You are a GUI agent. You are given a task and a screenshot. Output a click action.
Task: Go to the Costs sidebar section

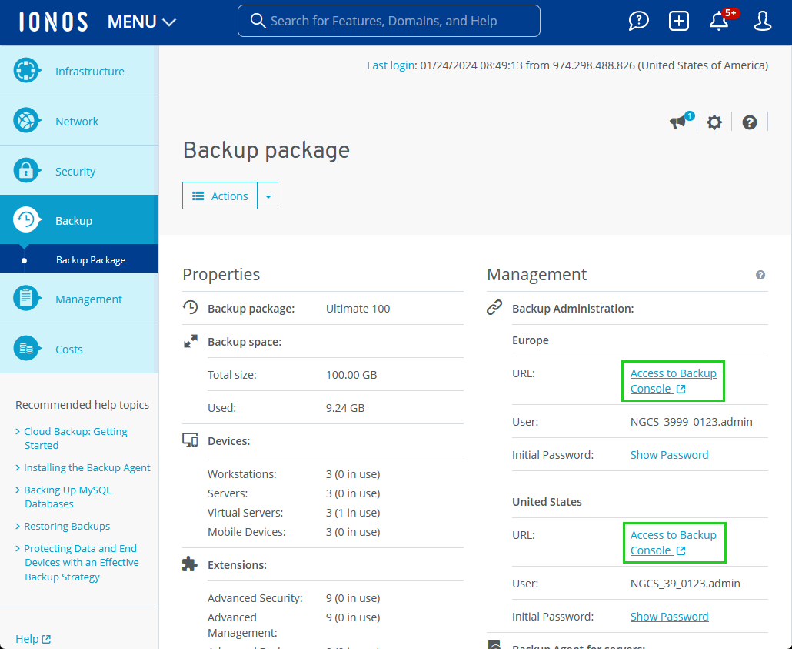click(69, 350)
